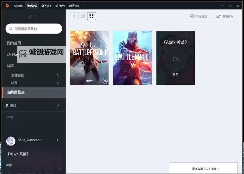Open the 說明(H) menu
Image resolution: width=244 pixels, height=174 pixels.
click(x=74, y=6)
